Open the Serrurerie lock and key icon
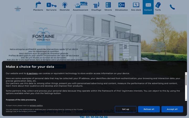Viewport: 189px width, 118px height. [x=51, y=5]
